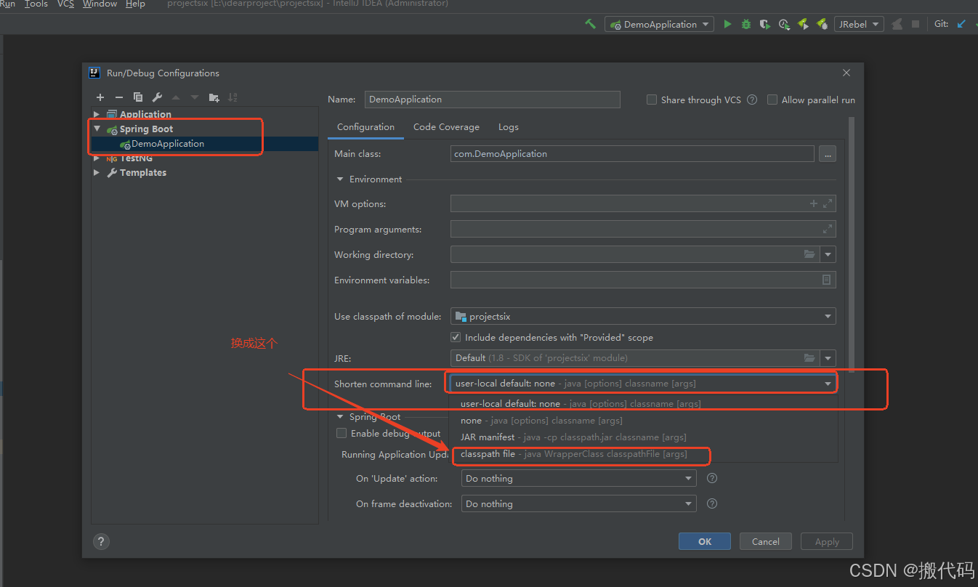Click help icon next to Share through VCS

752,100
